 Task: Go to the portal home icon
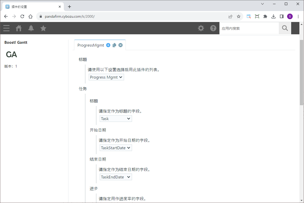19,28
